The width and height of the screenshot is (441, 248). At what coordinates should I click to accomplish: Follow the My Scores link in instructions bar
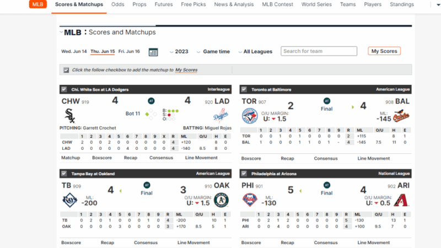click(186, 70)
